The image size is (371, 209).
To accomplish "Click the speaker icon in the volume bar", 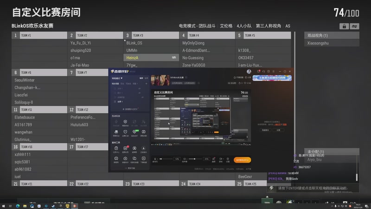I will point(185,159).
